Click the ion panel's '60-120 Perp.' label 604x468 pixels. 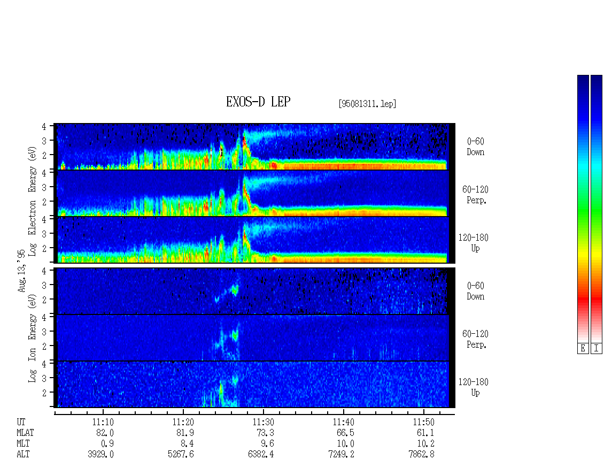(475, 339)
